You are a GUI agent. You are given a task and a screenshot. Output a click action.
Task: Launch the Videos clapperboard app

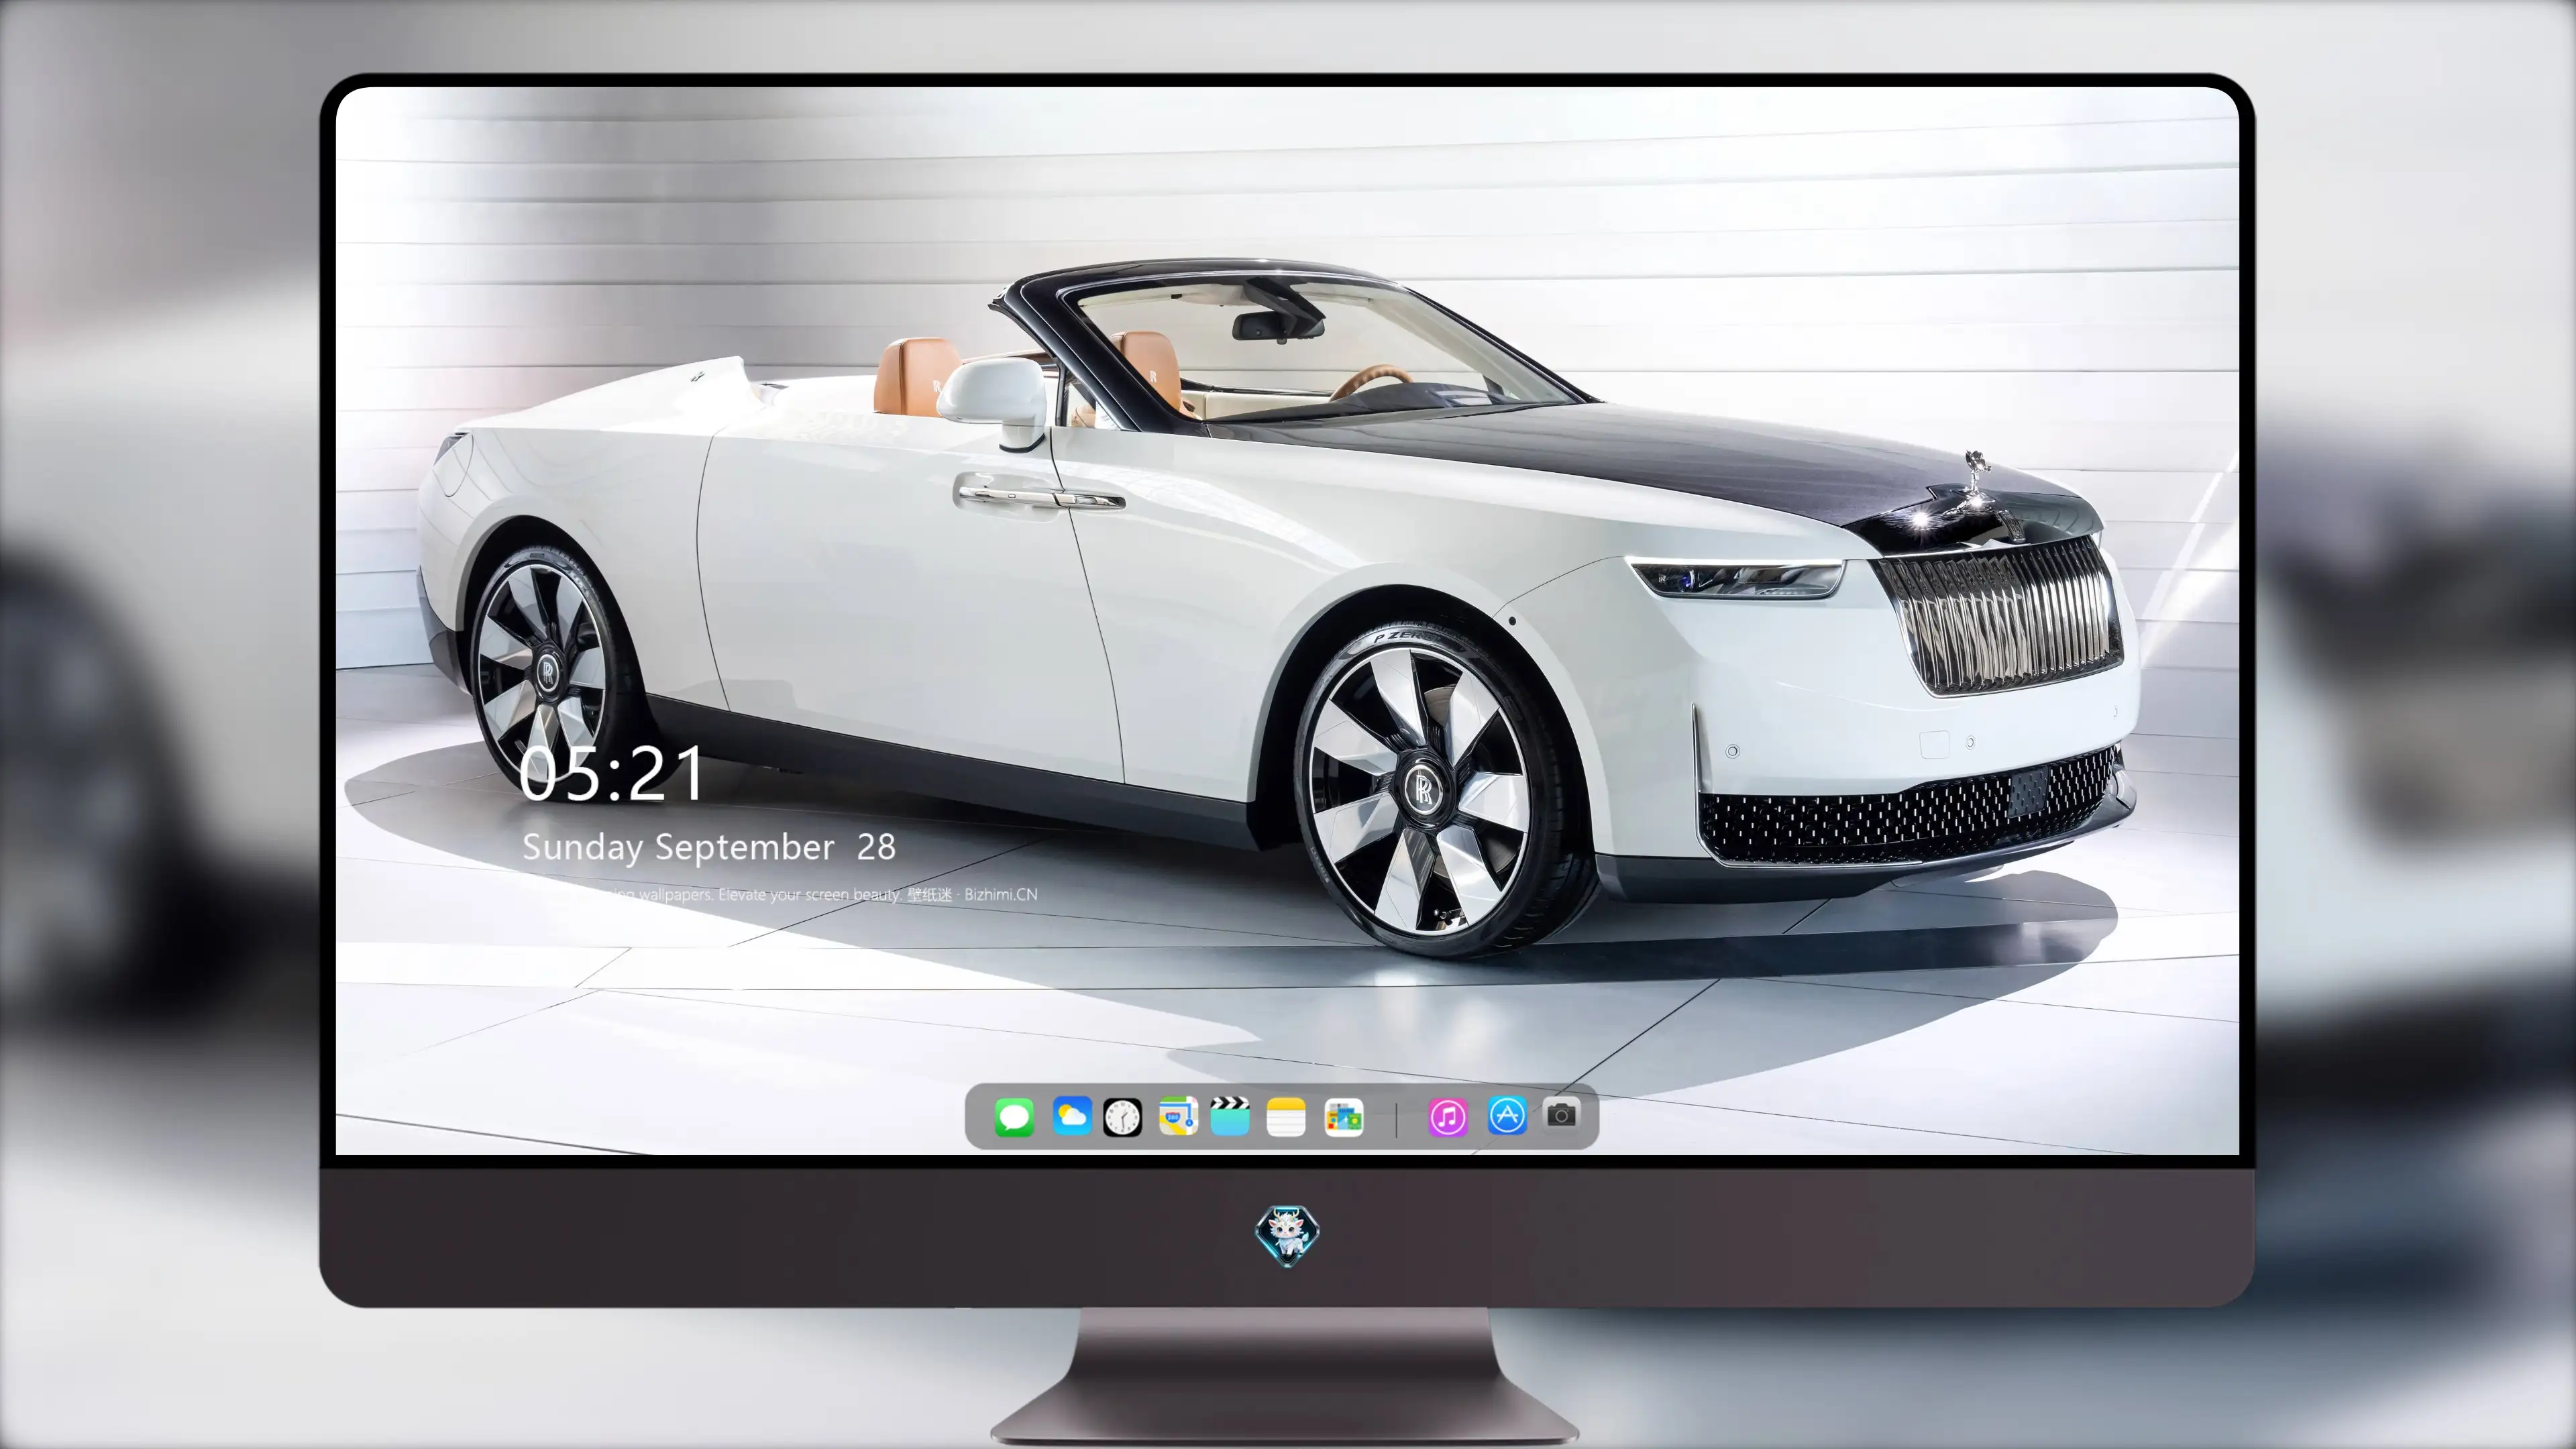1230,1116
